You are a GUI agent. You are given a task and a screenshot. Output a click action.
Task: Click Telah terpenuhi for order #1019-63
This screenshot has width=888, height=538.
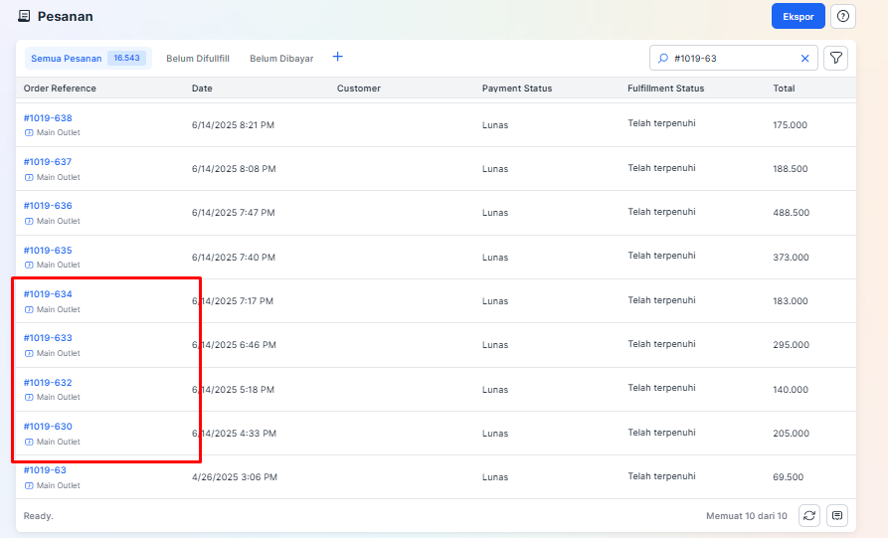[661, 476]
